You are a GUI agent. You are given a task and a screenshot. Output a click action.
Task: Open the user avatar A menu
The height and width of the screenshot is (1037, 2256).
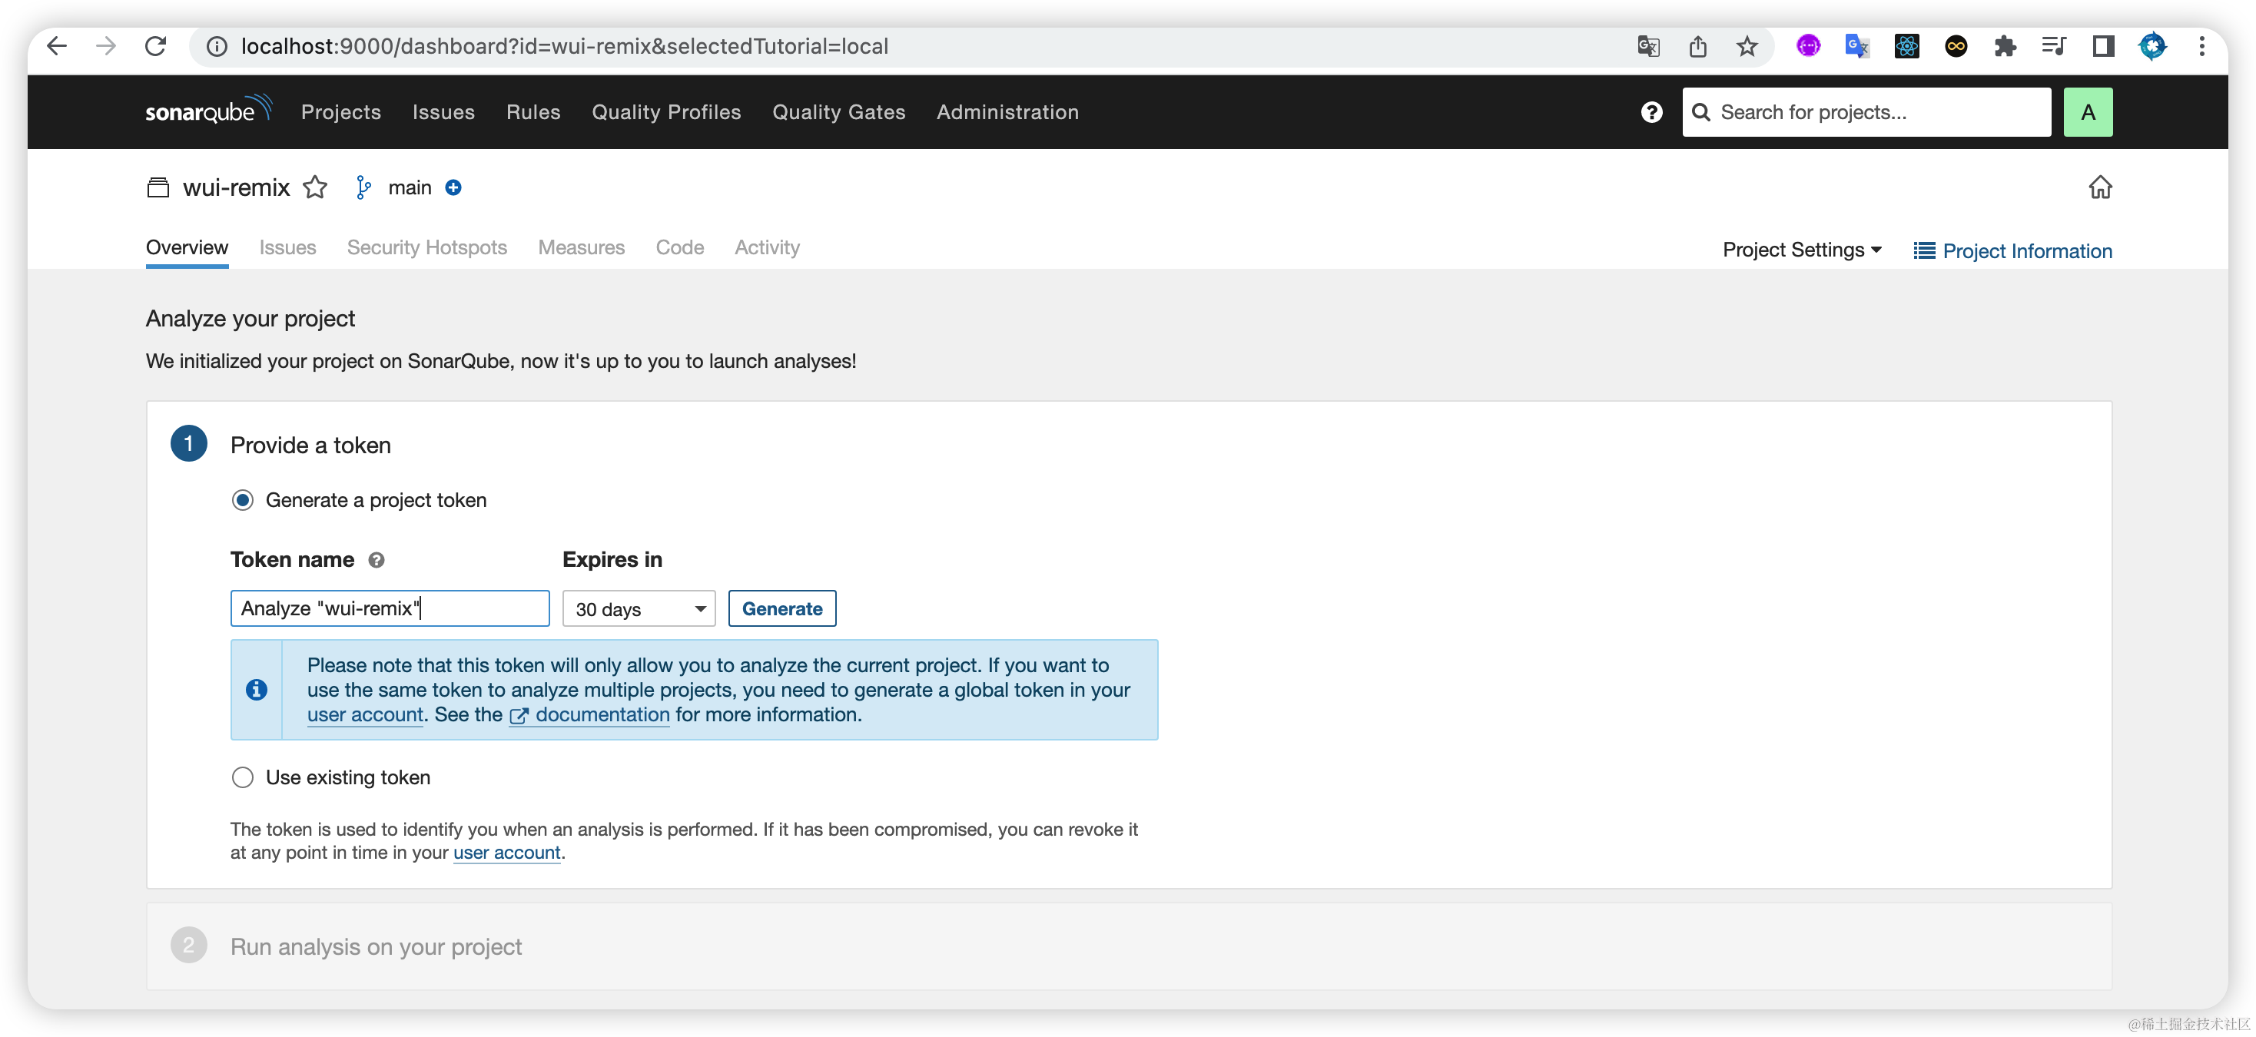click(x=2087, y=112)
